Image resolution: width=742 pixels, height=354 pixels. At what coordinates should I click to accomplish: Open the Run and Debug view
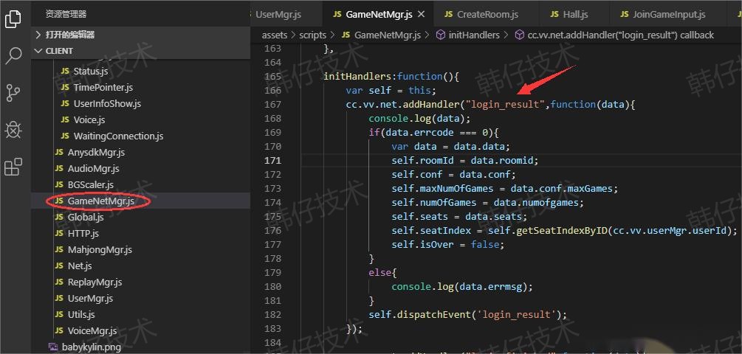13,130
